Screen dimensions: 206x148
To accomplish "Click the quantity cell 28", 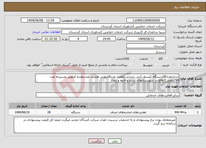I will (49, 112).
